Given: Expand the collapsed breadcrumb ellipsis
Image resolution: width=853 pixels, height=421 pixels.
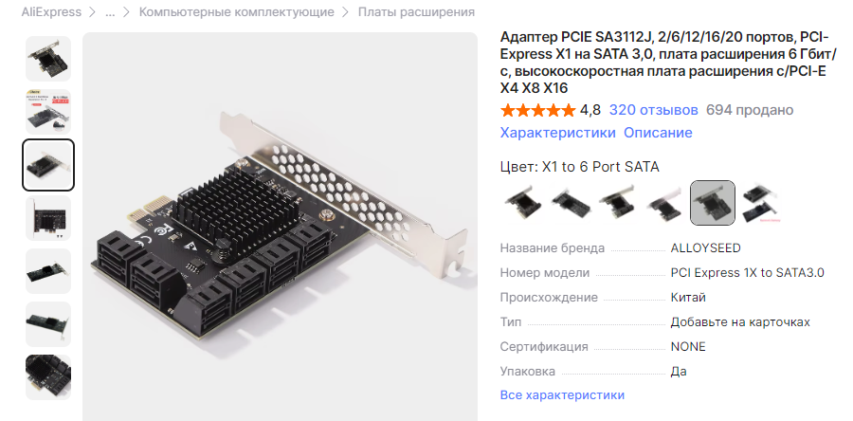Looking at the screenshot, I should [x=110, y=12].
